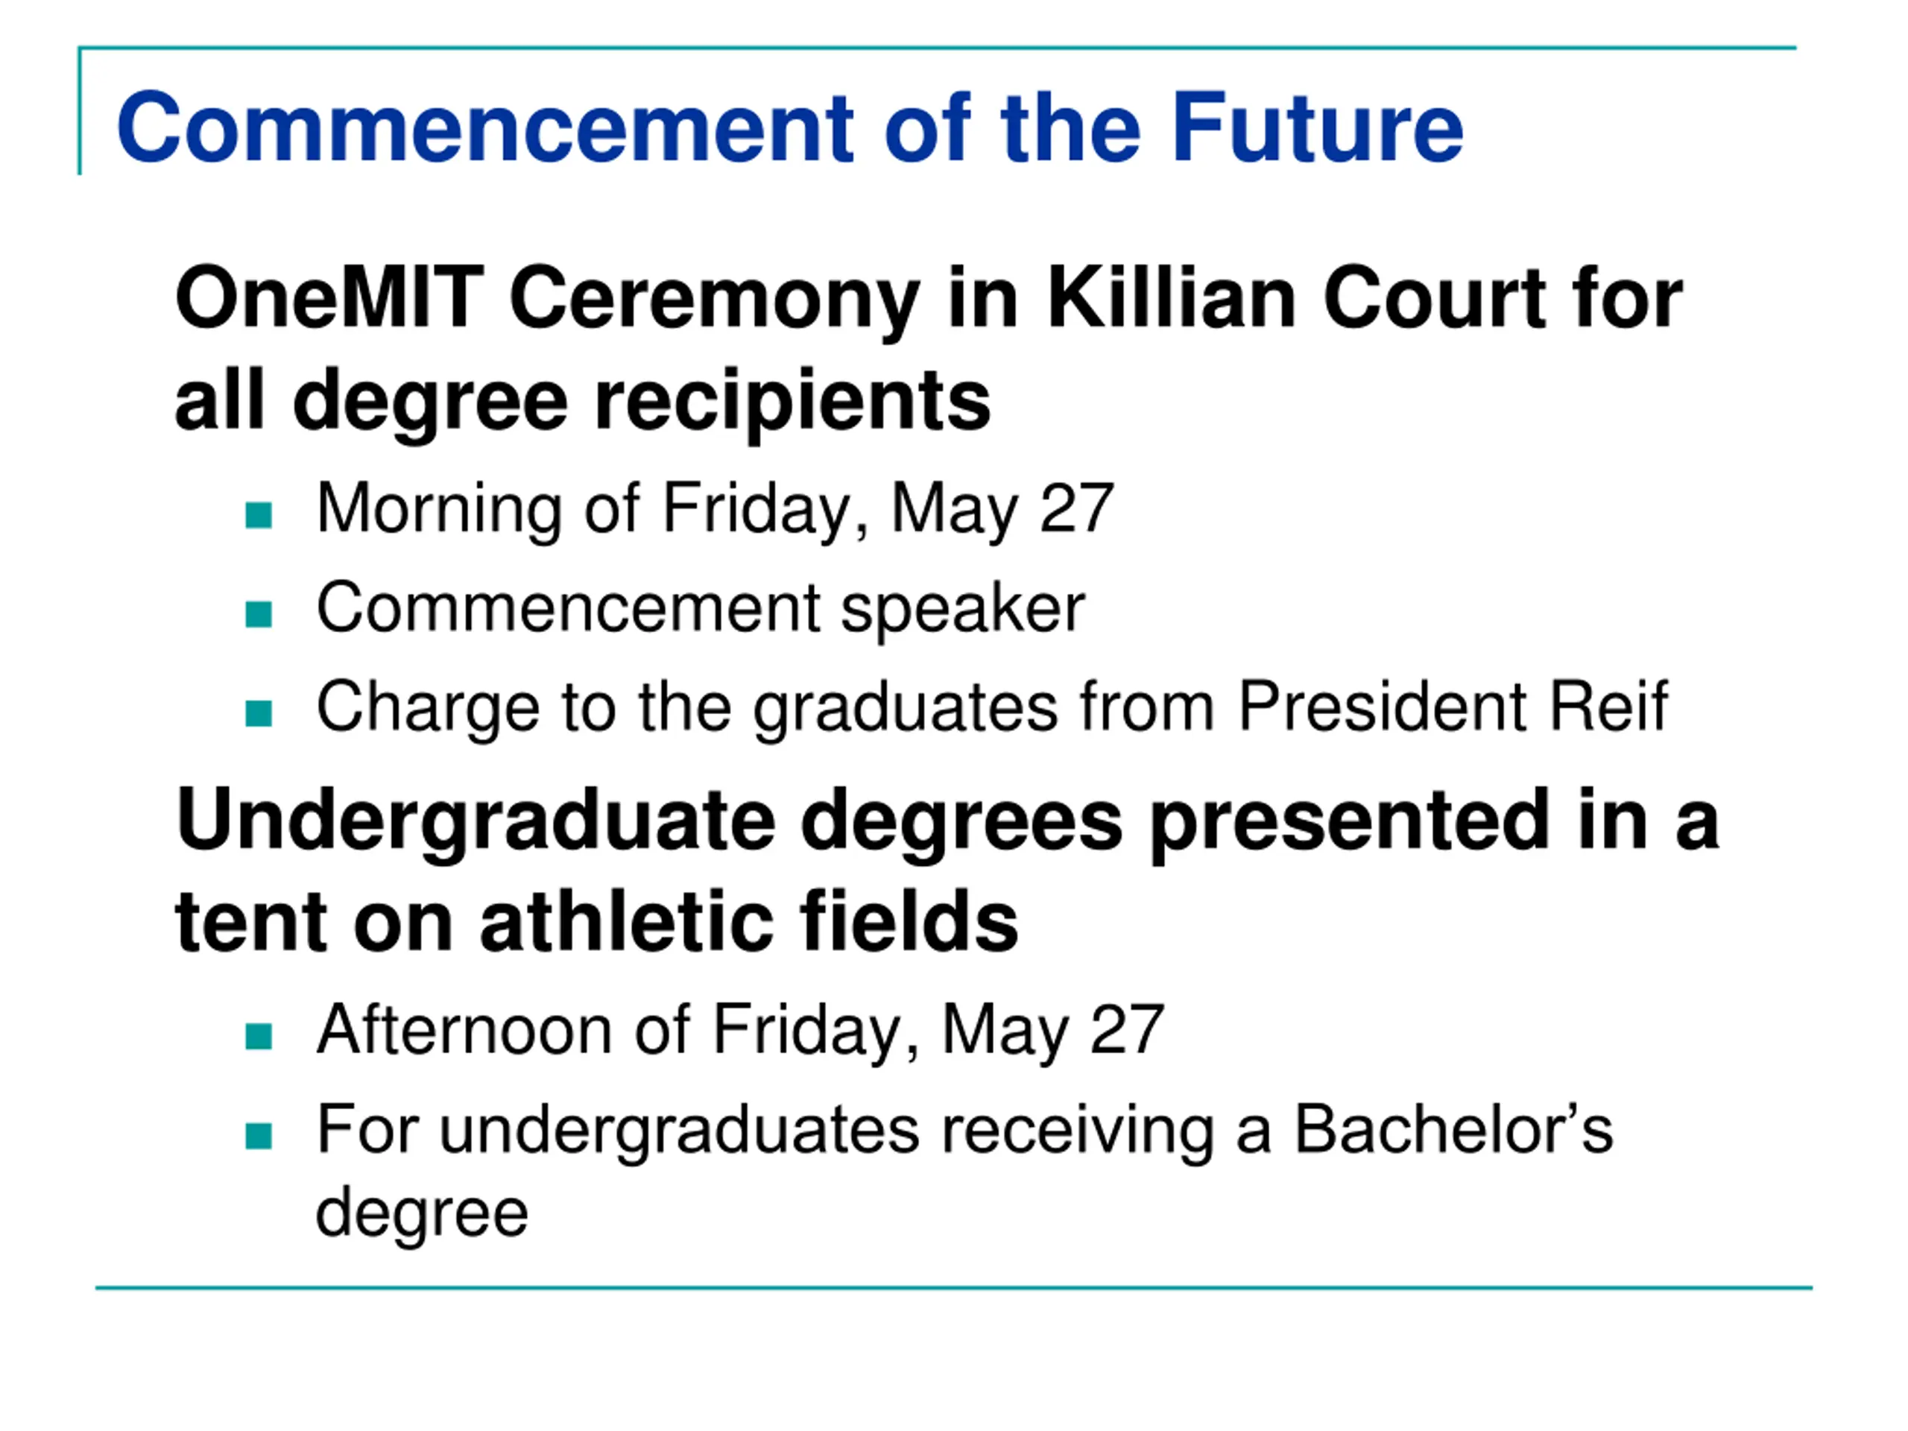Select the tent on athletic fields line

(596, 922)
